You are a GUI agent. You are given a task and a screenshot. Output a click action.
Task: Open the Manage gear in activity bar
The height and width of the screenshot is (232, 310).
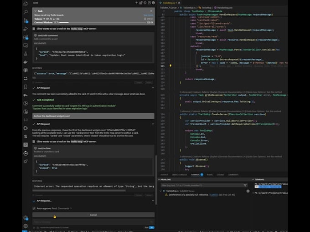click(26, 226)
